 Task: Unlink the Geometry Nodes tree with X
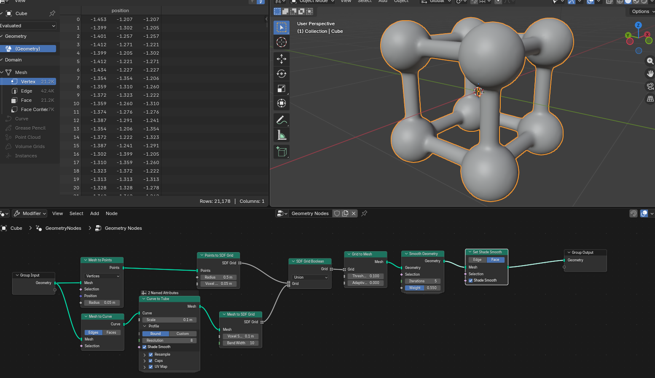point(354,213)
